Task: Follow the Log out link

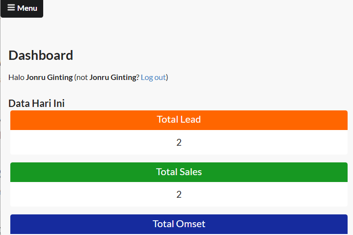Action: tap(153, 78)
